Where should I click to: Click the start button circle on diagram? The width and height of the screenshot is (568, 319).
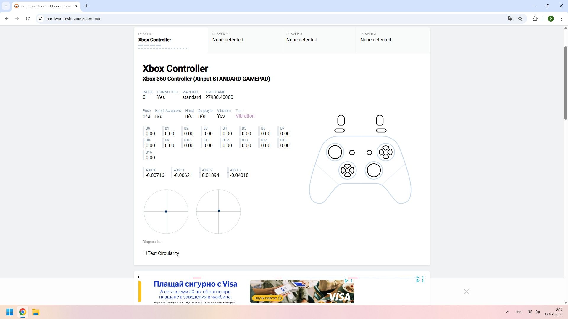tap(369, 153)
